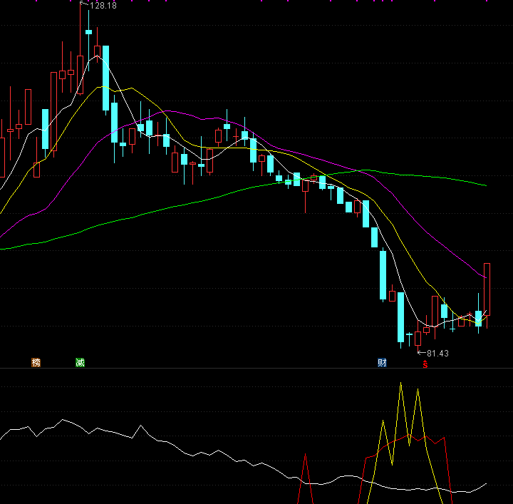Screen dimensions: 513x504
Task: Click the blue 财 event marker
Action: pyautogui.click(x=382, y=363)
